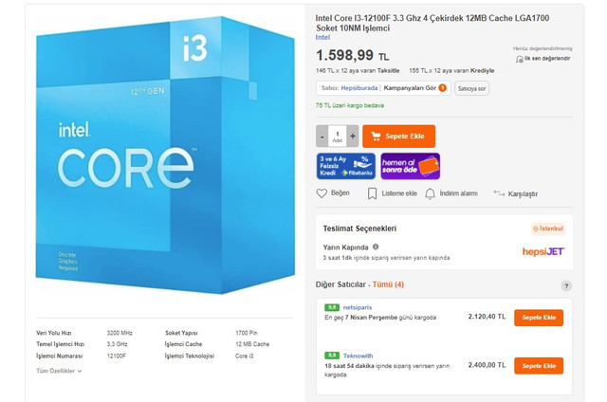Click the info icon next to Yarın Kapıda
This screenshot has width=607, height=402.
point(376,247)
